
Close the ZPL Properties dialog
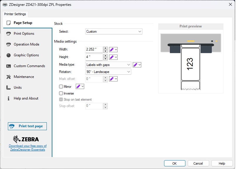point(230,4)
